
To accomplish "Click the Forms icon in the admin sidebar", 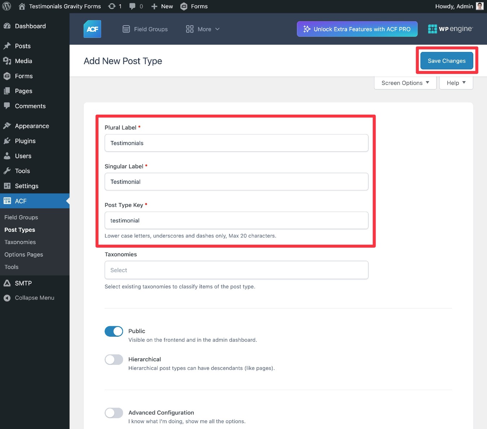I will [x=7, y=76].
